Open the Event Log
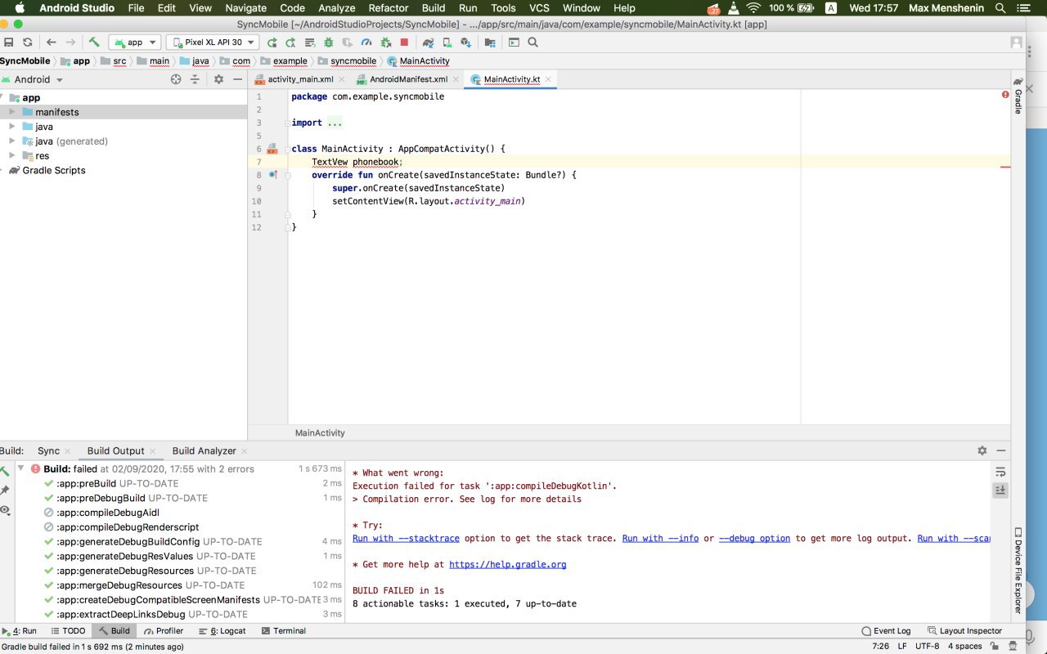1047x654 pixels. click(x=886, y=631)
